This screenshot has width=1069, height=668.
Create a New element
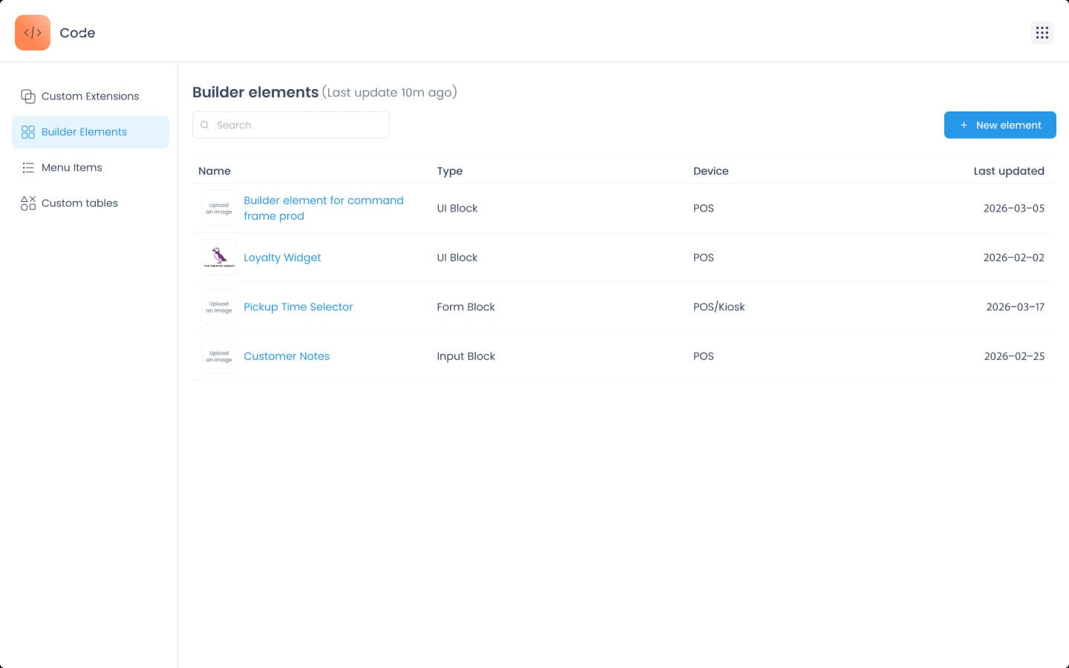pos(1000,125)
